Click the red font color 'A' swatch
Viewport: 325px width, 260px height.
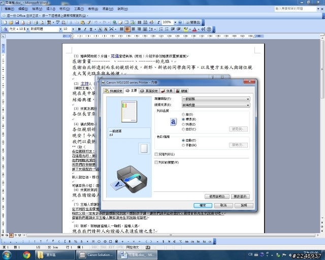pyautogui.click(x=194, y=29)
